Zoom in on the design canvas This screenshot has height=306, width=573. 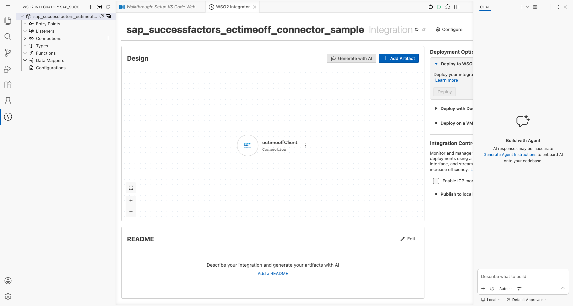tap(131, 201)
